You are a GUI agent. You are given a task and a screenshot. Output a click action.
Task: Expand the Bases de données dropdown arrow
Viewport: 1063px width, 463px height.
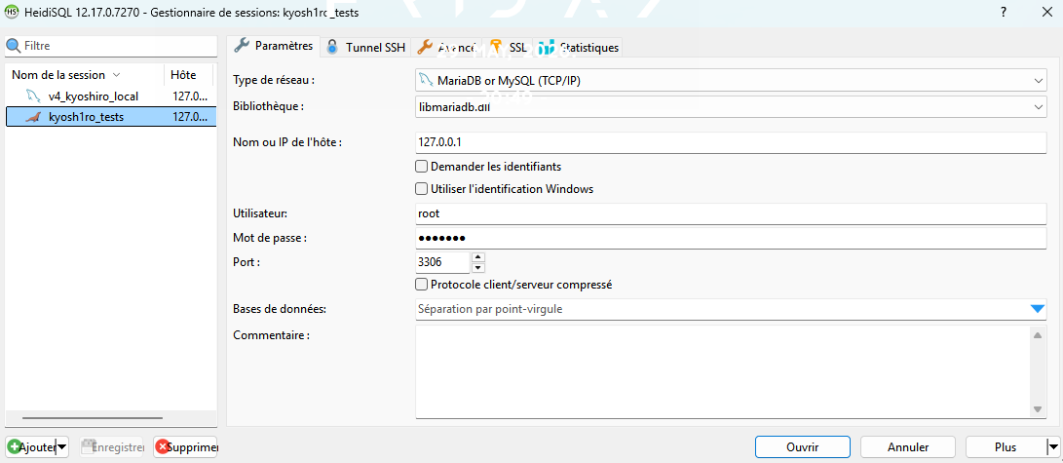(1038, 309)
